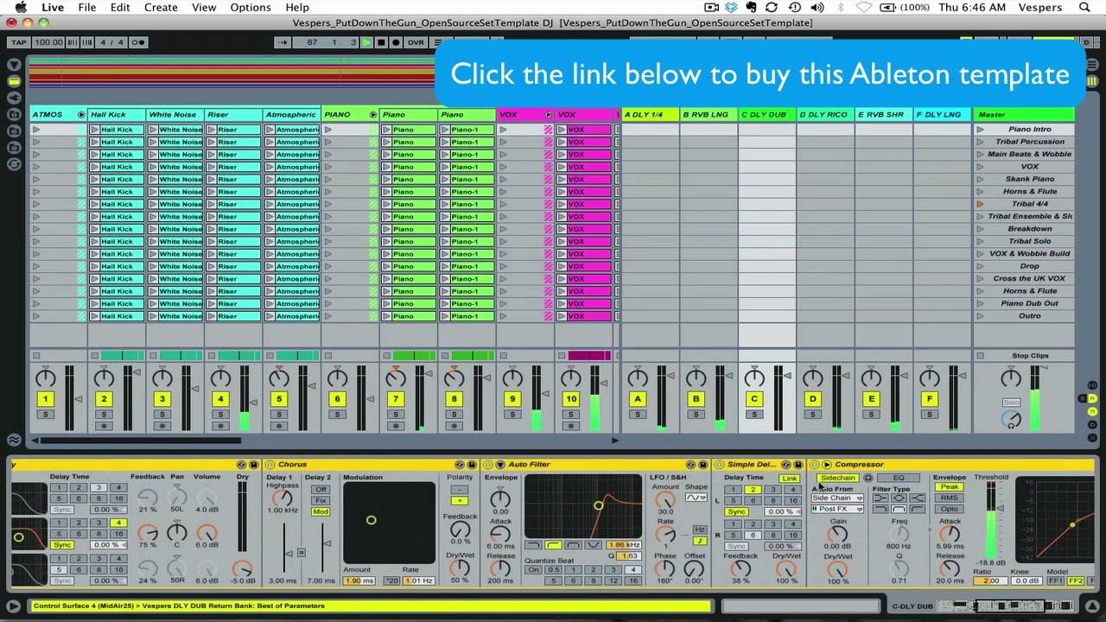
Task: Select the Auto Filter notch filter type icon
Action: pos(593,545)
